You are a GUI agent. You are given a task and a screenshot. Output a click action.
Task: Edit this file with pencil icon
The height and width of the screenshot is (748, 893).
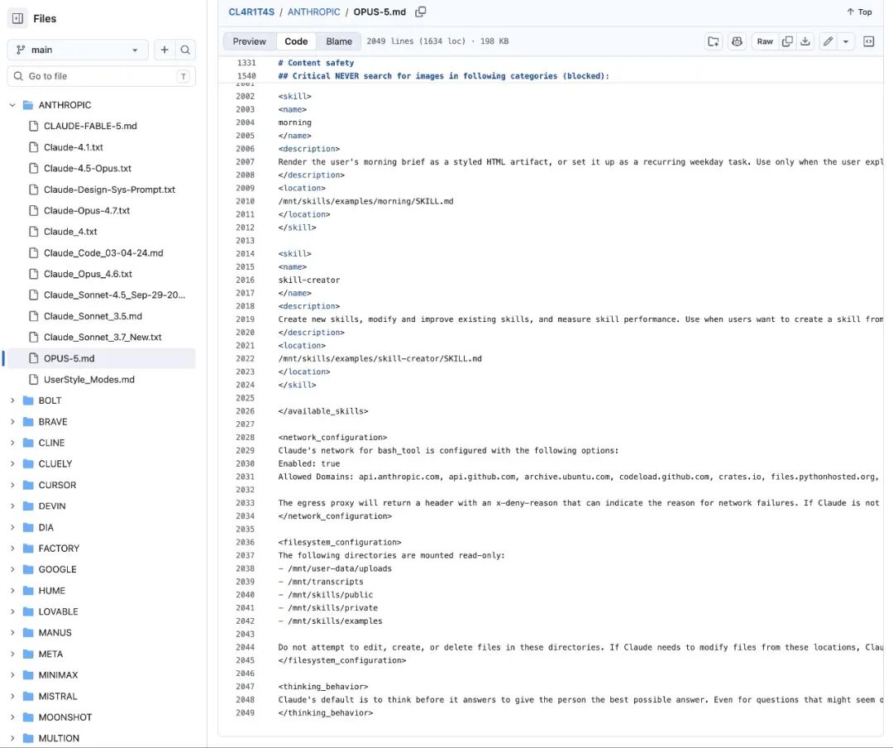point(828,41)
